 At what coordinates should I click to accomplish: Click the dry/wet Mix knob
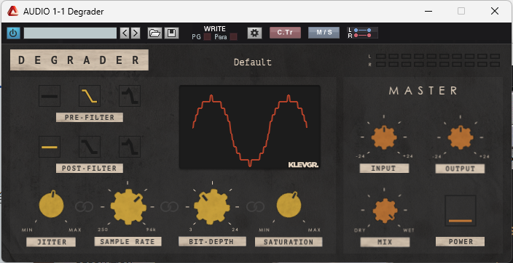(x=385, y=211)
